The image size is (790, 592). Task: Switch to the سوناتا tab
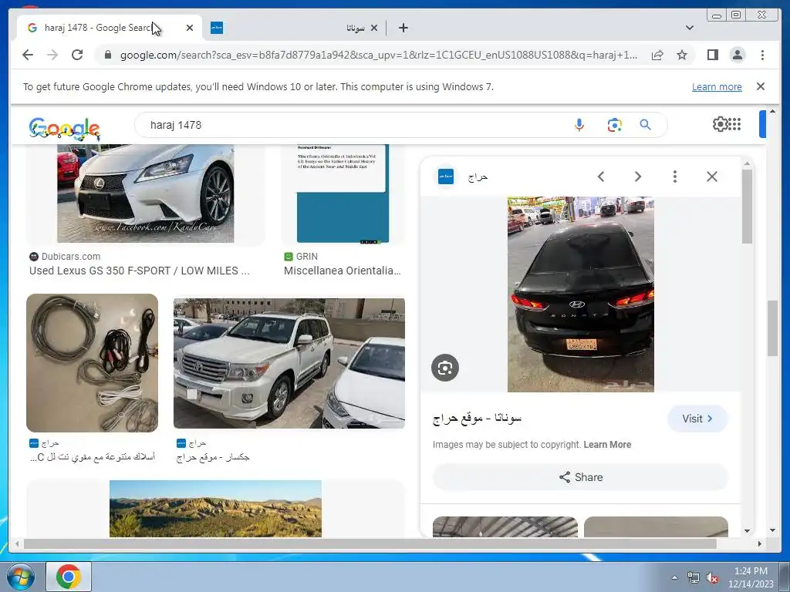click(x=294, y=28)
